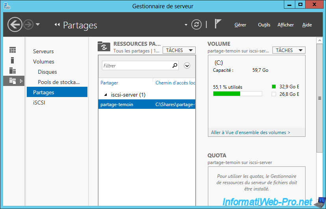Click Aller à Vue d'ensemble des volumes link

pyautogui.click(x=250, y=132)
